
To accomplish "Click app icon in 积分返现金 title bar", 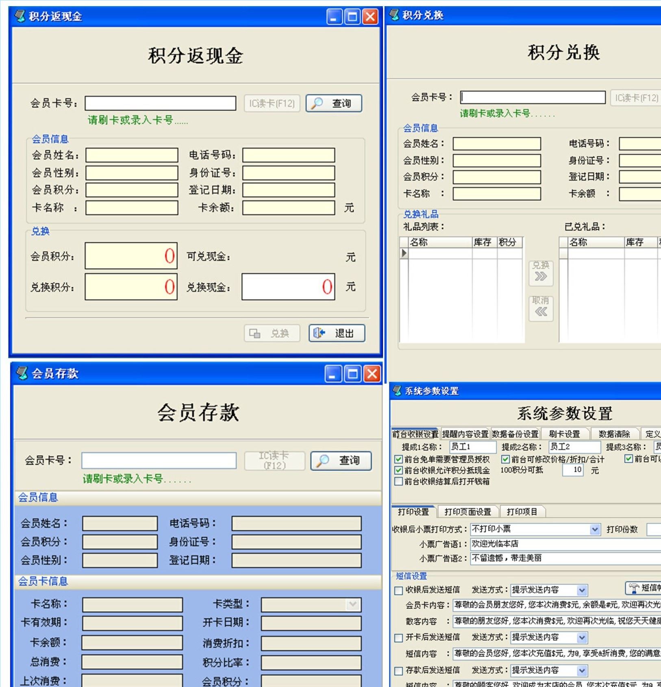I will pos(20,16).
